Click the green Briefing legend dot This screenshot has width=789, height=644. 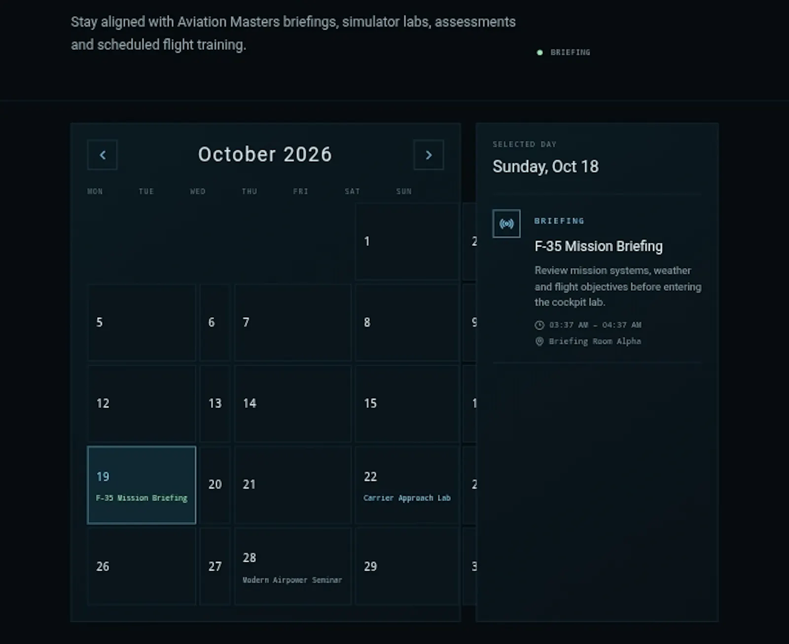click(x=539, y=52)
